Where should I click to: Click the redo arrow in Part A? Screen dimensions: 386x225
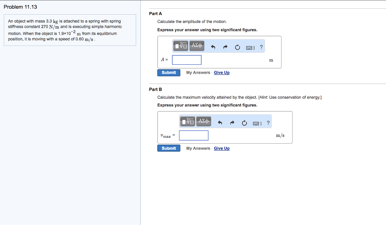(225, 47)
